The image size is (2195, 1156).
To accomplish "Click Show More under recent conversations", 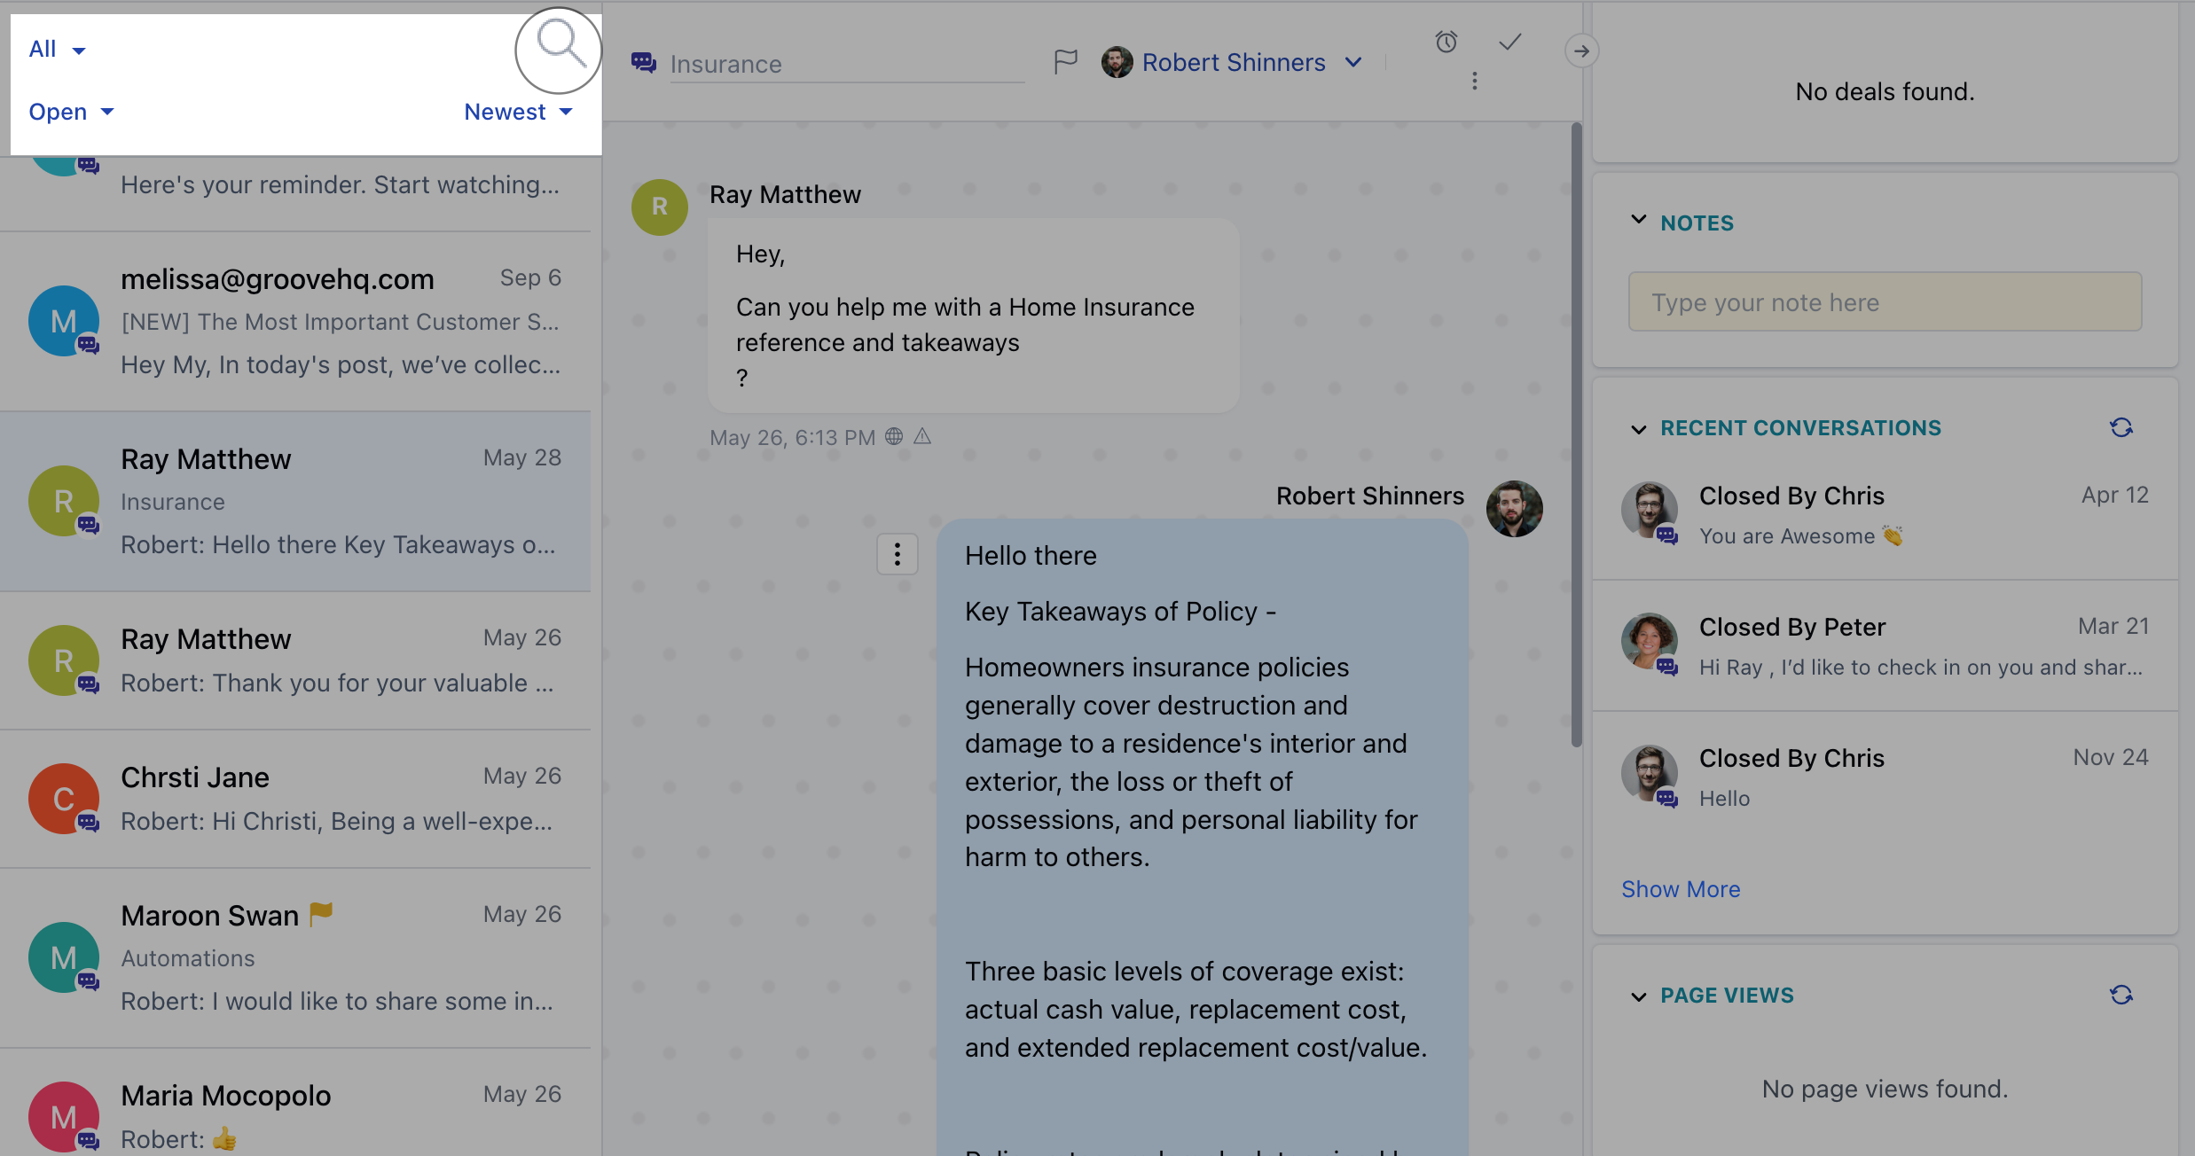I will click(1681, 888).
